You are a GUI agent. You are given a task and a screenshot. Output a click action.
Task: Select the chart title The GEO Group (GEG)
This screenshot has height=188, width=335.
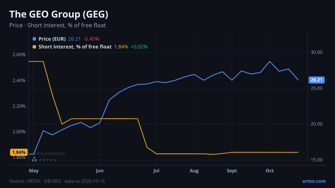coord(59,14)
